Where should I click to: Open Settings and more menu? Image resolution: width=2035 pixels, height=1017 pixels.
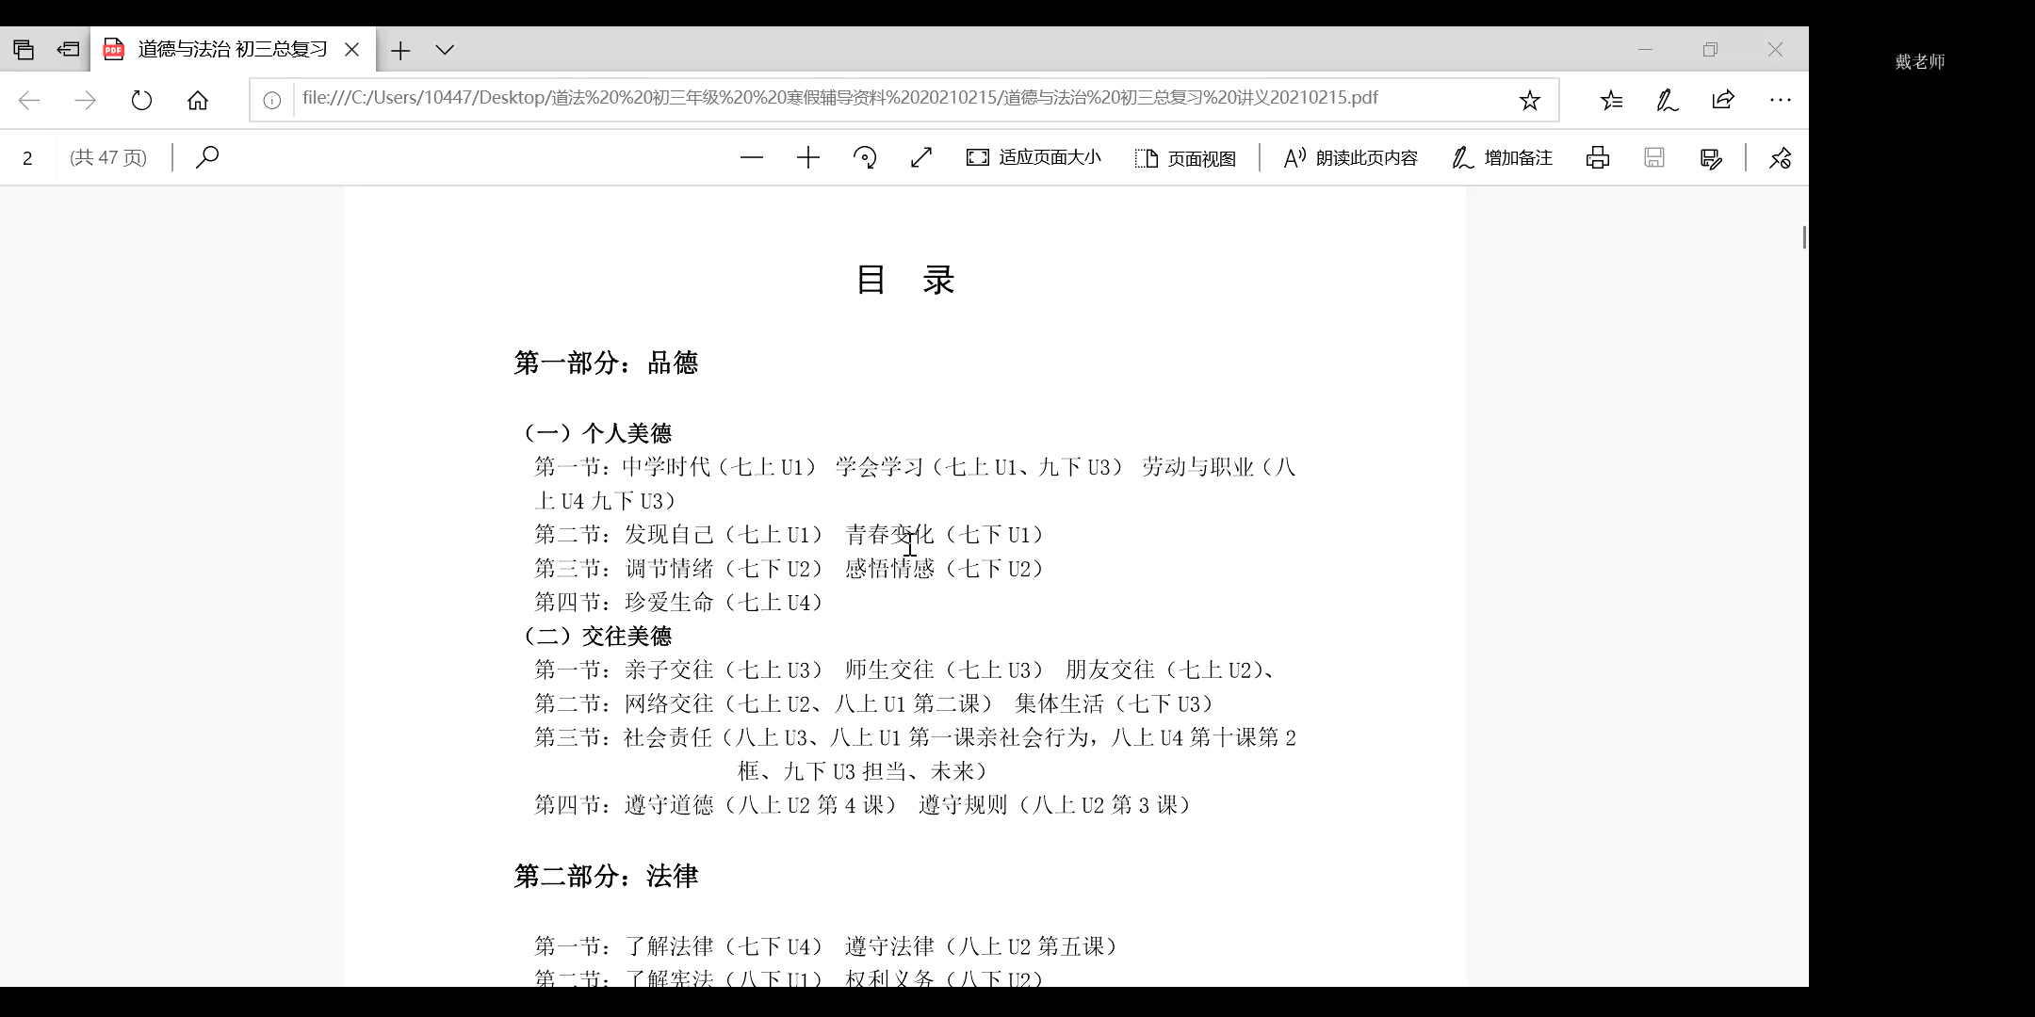1780,100
